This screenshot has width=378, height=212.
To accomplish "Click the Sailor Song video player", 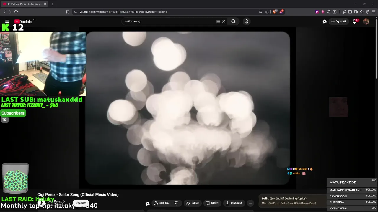I will coord(188,108).
